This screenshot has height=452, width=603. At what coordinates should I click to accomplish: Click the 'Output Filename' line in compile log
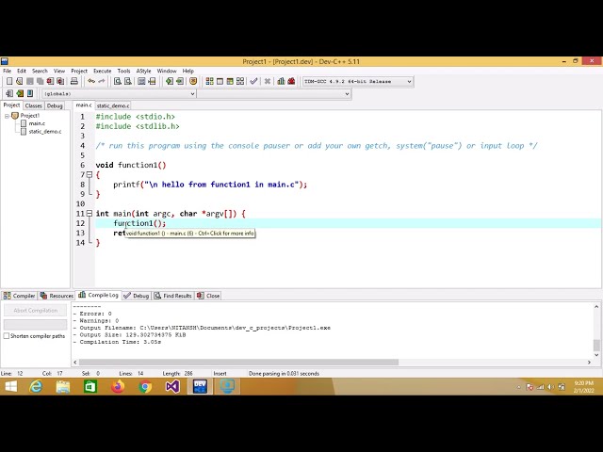[x=202, y=328]
